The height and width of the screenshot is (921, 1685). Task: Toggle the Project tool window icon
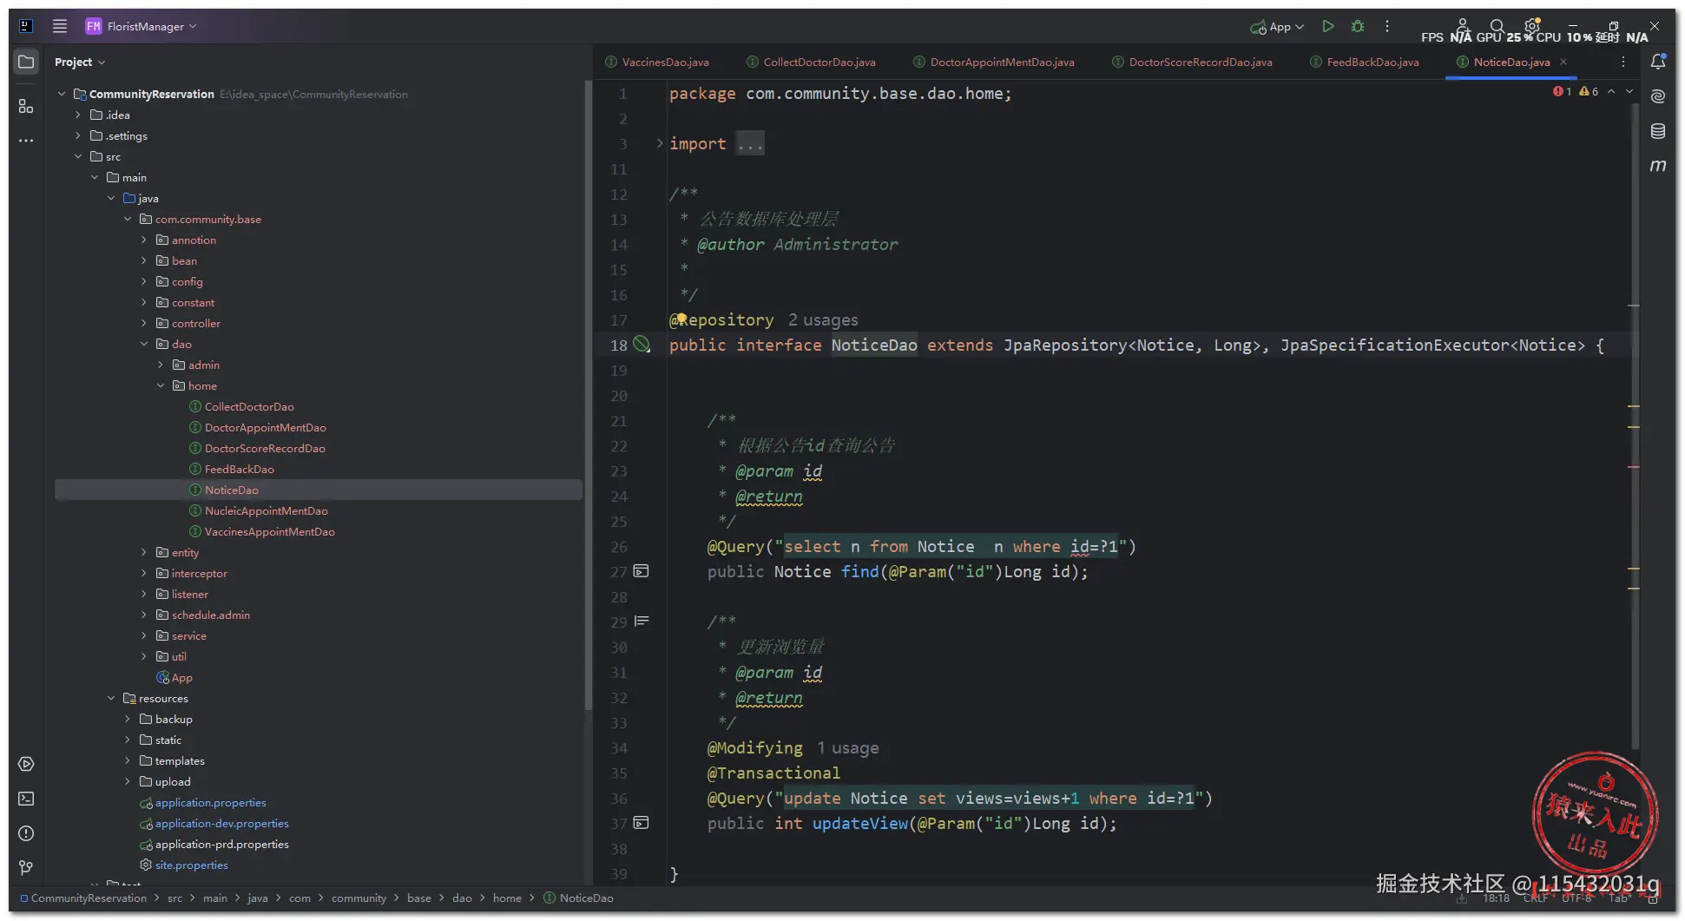[26, 62]
